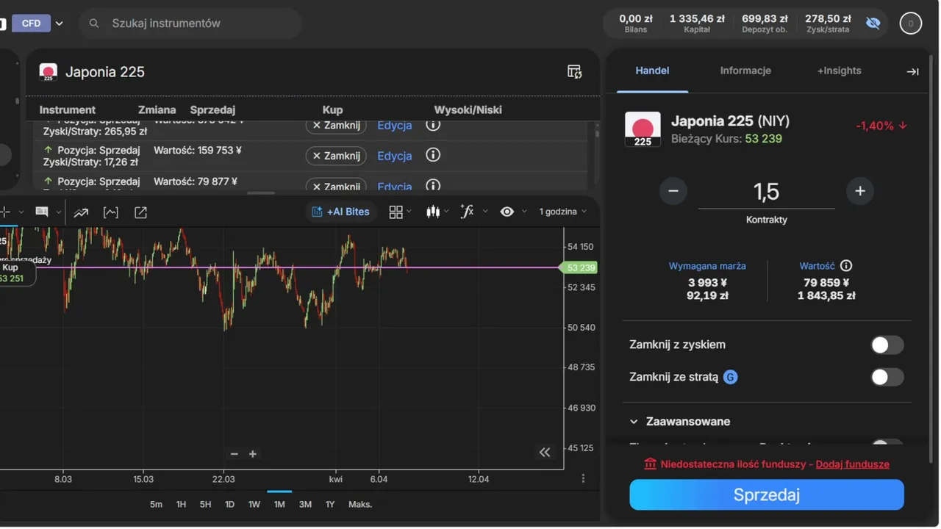Toggle the Zamknij z zyskiem switch
The width and height of the screenshot is (941, 529).
tap(887, 345)
